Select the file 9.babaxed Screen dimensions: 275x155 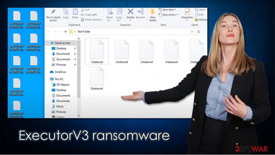(x=97, y=78)
